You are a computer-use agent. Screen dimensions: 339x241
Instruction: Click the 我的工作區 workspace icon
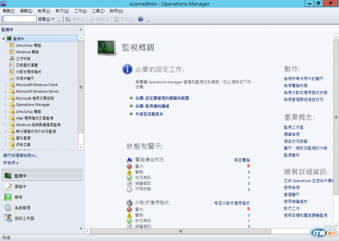tap(8, 218)
